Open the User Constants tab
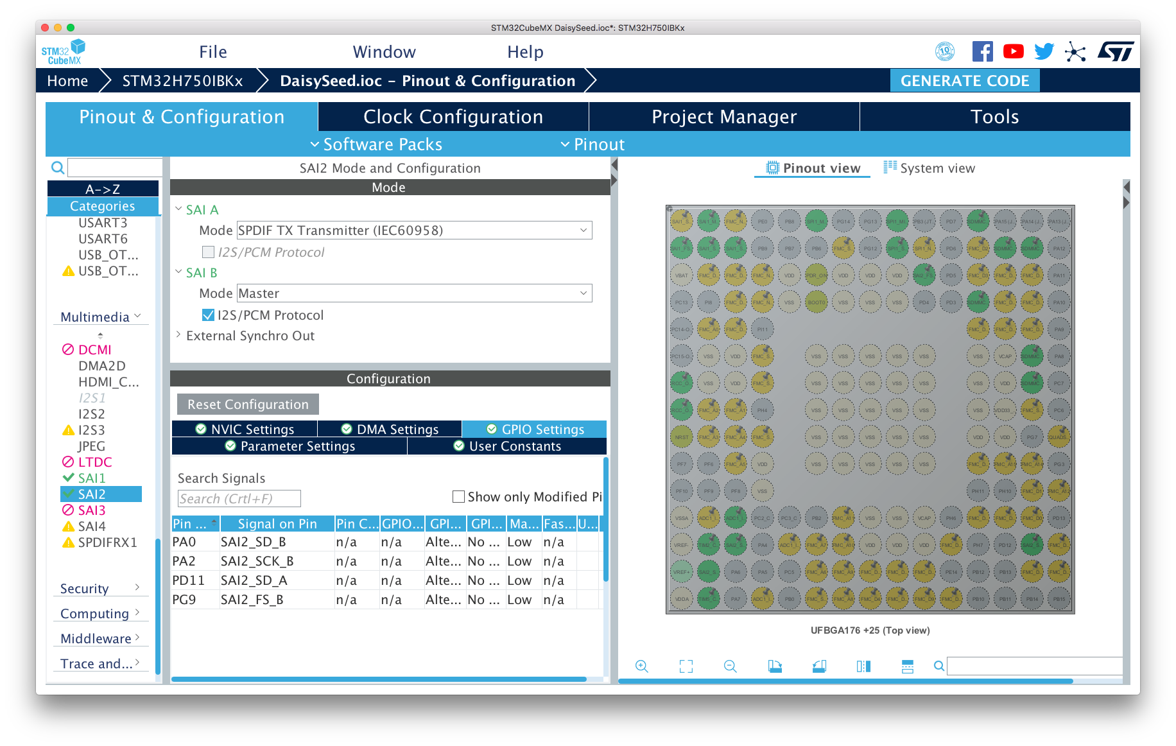 507,446
